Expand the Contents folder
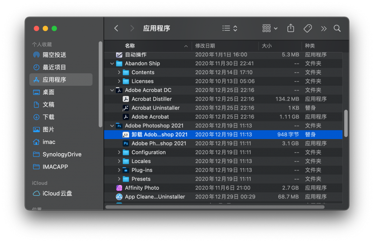 click(x=119, y=72)
